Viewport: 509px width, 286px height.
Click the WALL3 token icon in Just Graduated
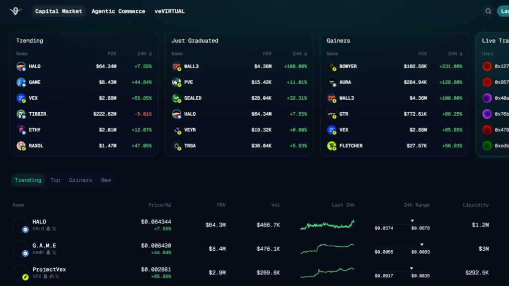pos(176,66)
